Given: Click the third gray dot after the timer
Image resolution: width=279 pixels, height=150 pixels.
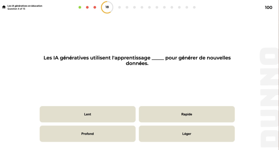Looking at the screenshot, I should pos(135,7).
